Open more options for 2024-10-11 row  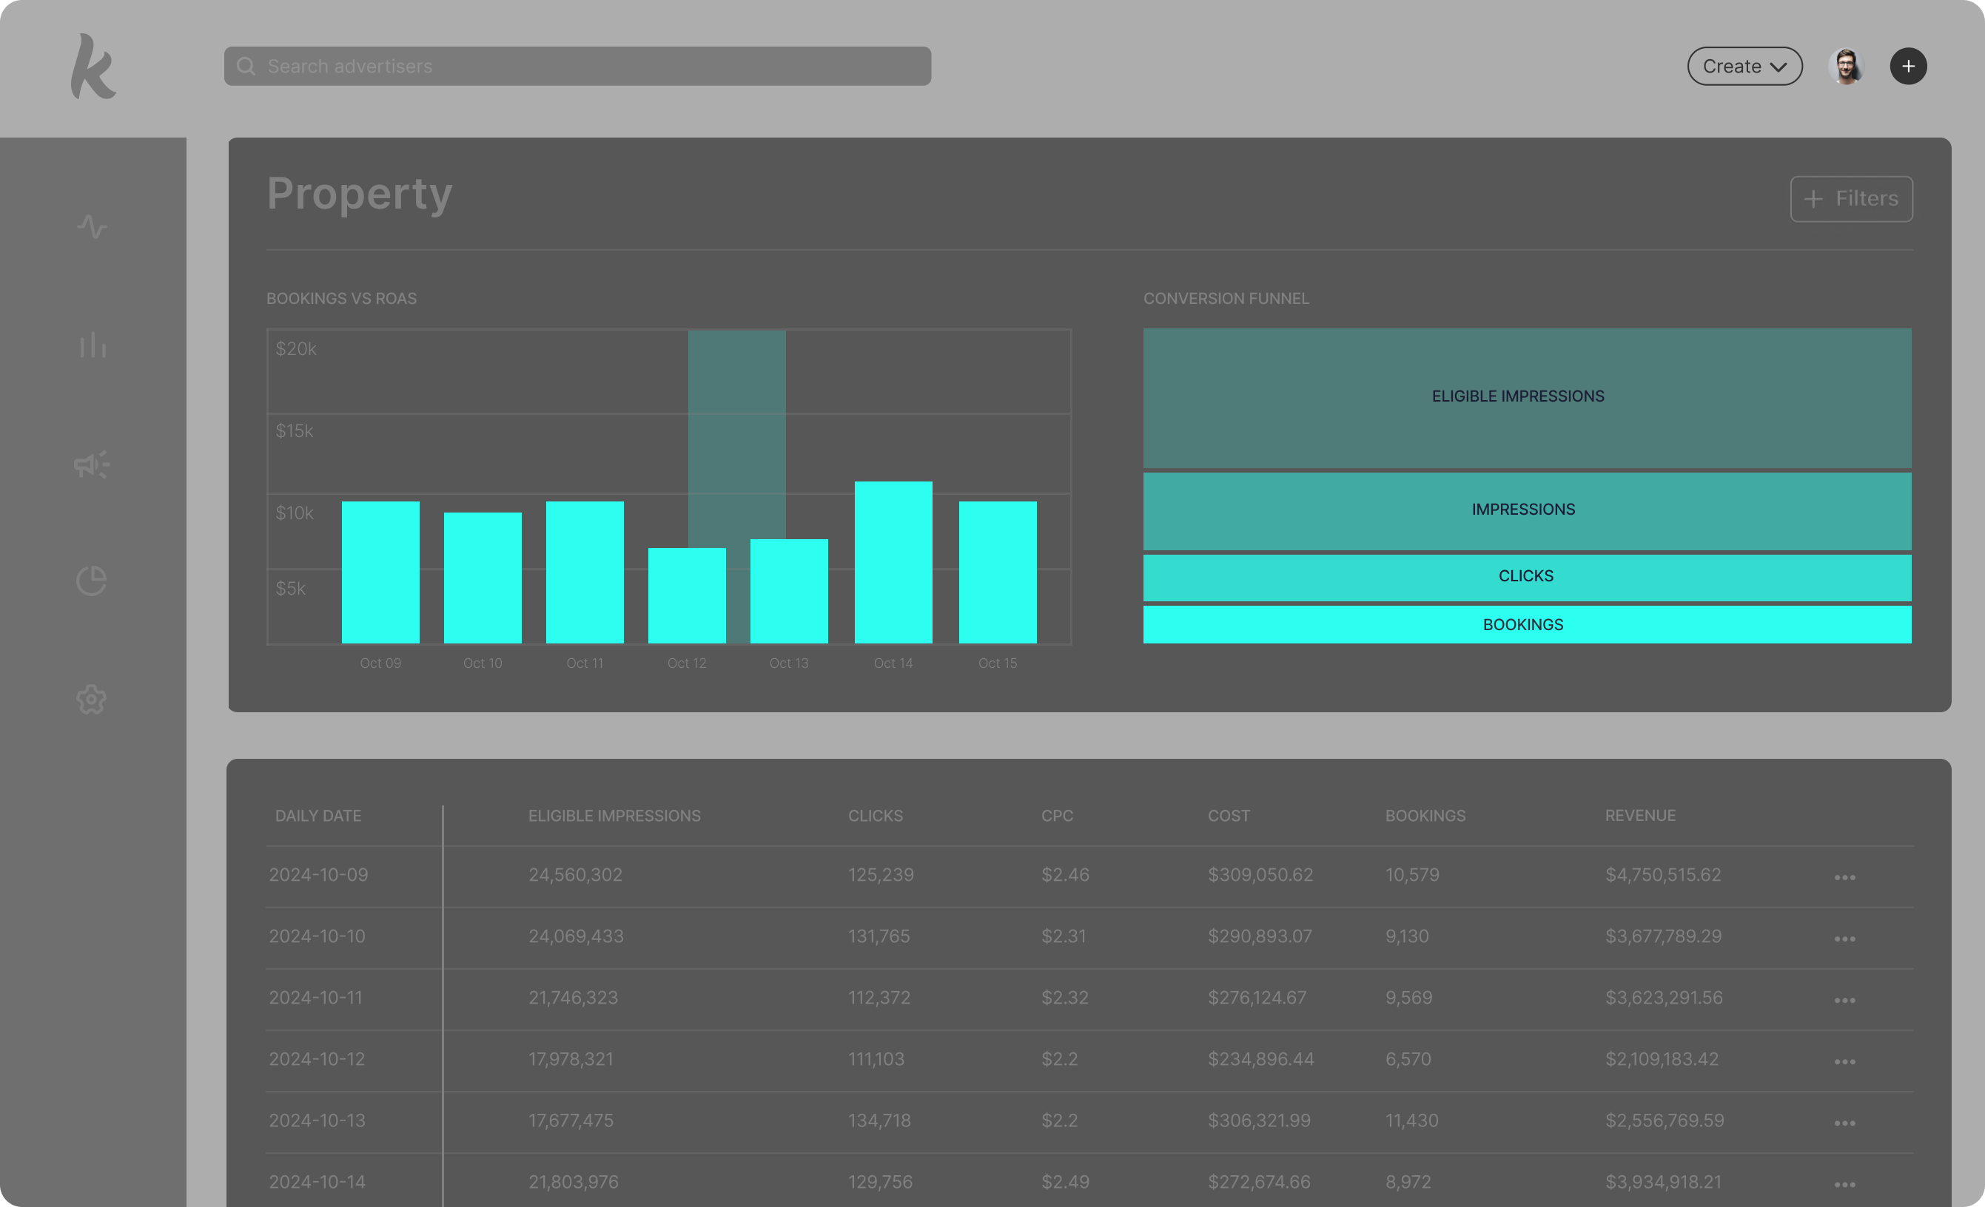[1844, 999]
